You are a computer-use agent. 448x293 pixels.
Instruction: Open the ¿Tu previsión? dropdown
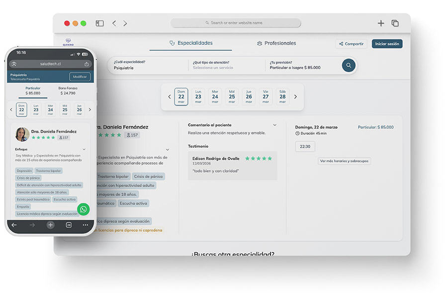302,65
